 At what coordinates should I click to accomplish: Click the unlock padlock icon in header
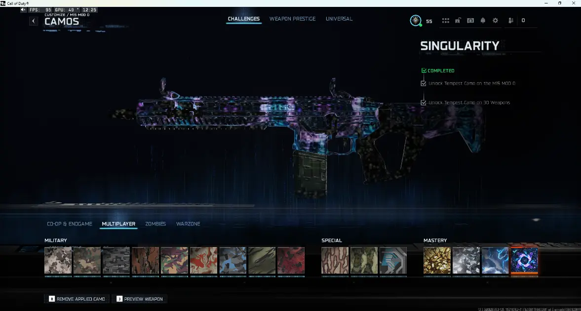[x=458, y=21]
